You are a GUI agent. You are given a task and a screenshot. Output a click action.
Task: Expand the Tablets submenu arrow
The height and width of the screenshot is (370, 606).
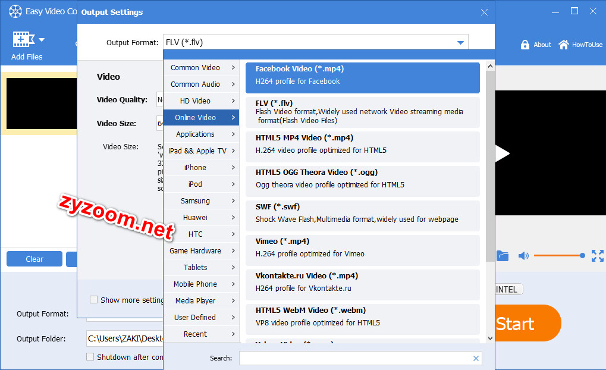click(x=233, y=267)
